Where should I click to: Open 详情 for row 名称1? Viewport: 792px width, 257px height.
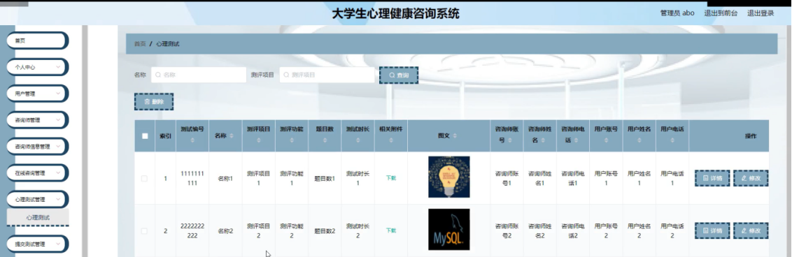pos(712,178)
